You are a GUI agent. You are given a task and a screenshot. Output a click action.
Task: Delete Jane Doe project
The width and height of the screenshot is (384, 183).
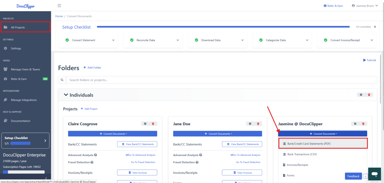tap(258, 124)
